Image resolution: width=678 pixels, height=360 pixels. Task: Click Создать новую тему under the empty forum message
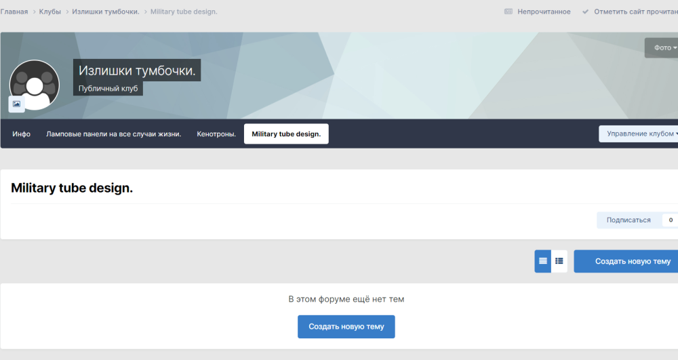tap(346, 326)
